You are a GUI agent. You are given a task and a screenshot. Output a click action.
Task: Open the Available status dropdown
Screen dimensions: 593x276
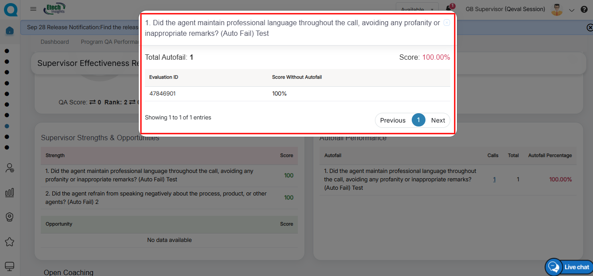click(x=417, y=9)
